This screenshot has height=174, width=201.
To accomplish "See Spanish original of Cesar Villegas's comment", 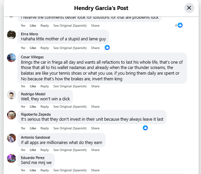I will pyautogui.click(x=70, y=86).
